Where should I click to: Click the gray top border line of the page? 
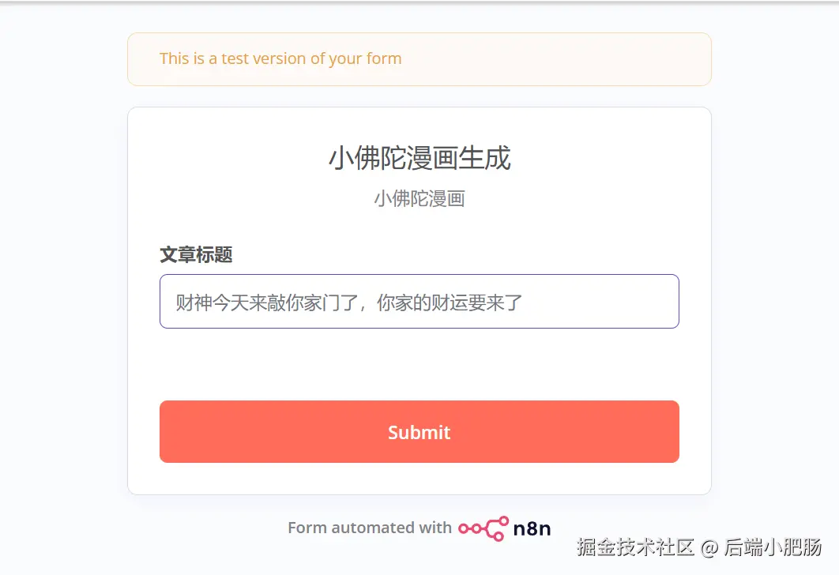[419, 2]
